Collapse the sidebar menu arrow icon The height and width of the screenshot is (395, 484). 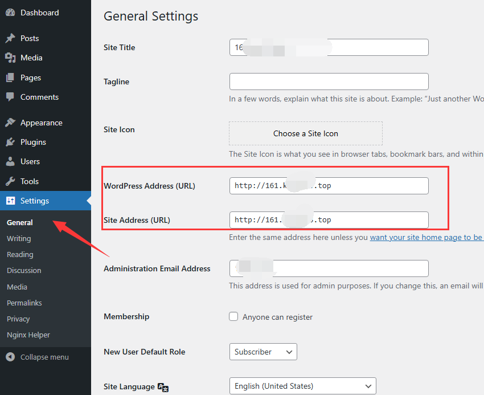(10, 357)
